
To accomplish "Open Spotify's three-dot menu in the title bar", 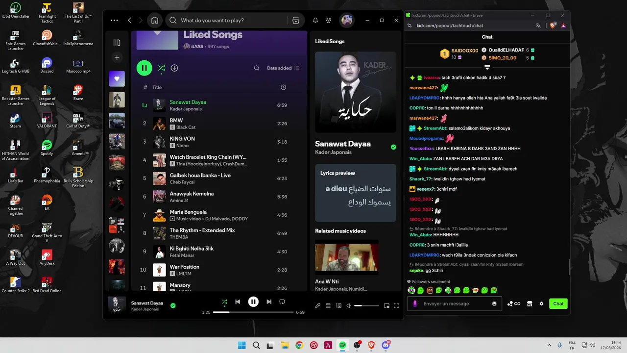I will coord(114,20).
